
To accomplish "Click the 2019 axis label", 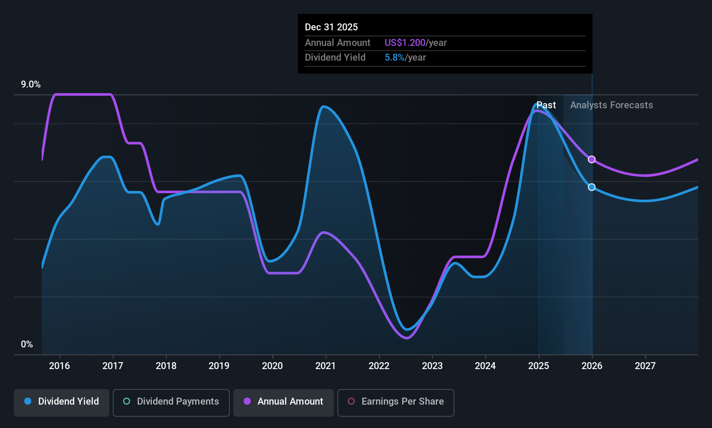I will tap(219, 366).
